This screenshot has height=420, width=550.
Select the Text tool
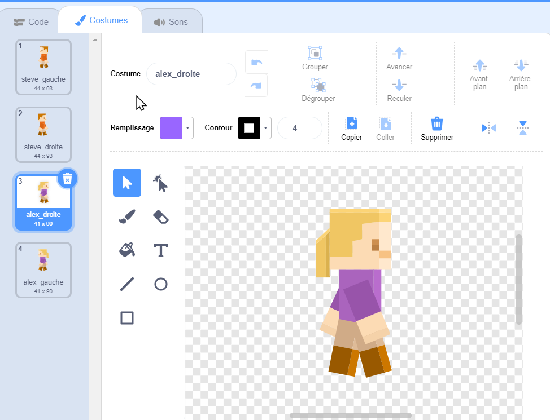coord(160,250)
